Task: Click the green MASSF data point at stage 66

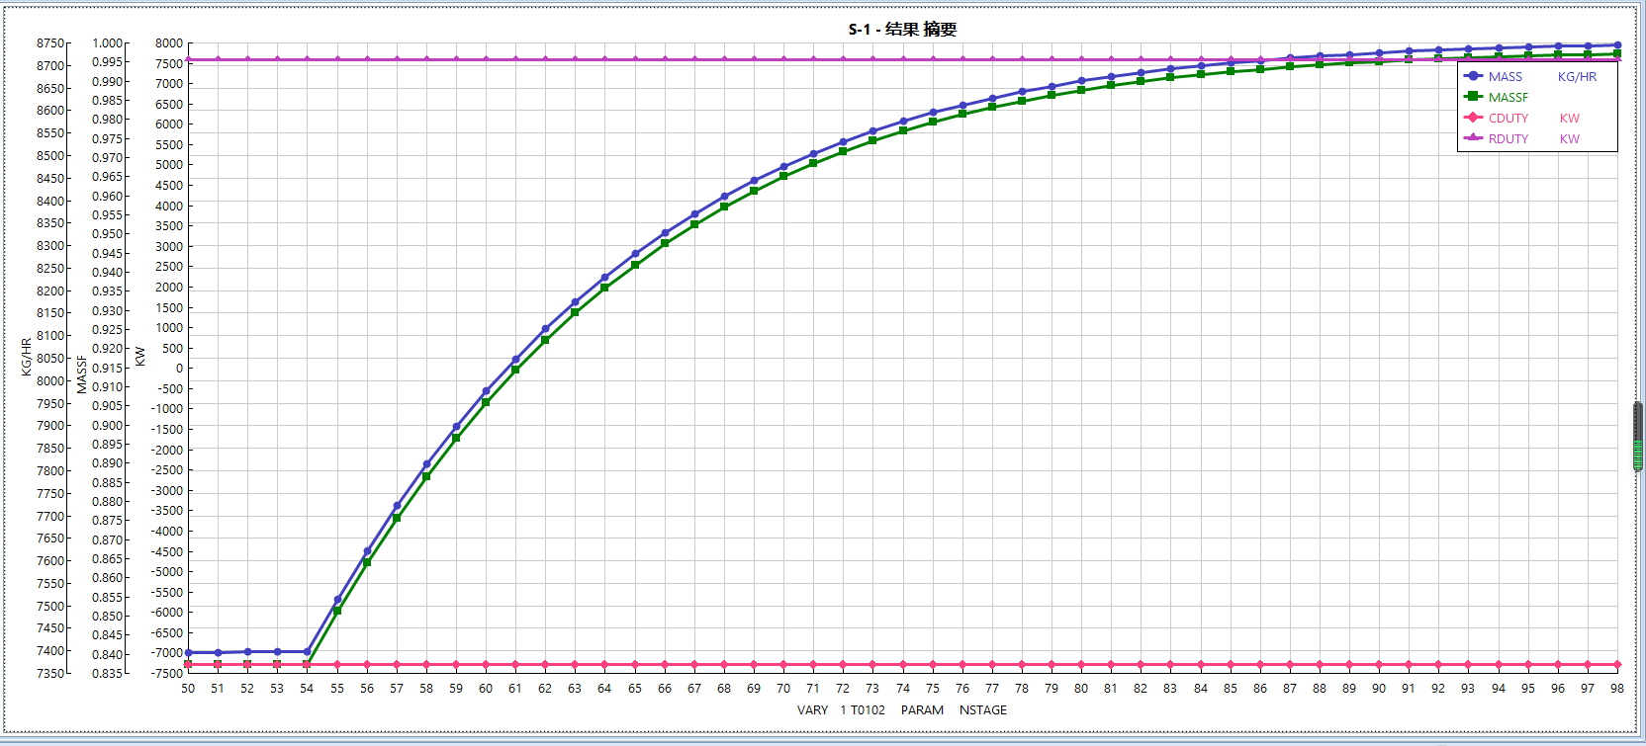Action: point(665,243)
